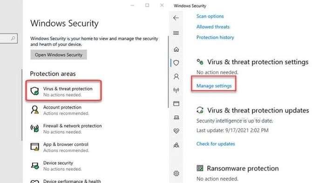Screen dimensions: 326x183
Task: Click Check for updates link
Action: tap(216, 144)
